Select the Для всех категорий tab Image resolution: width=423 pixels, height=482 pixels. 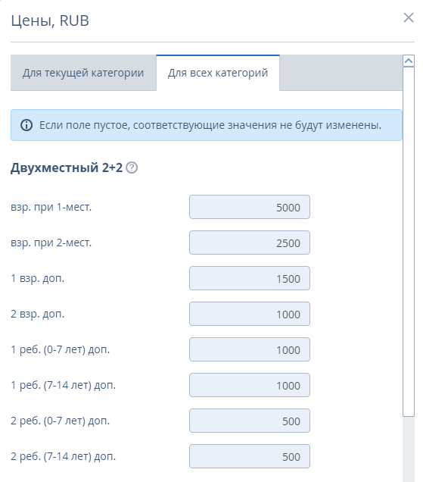218,73
